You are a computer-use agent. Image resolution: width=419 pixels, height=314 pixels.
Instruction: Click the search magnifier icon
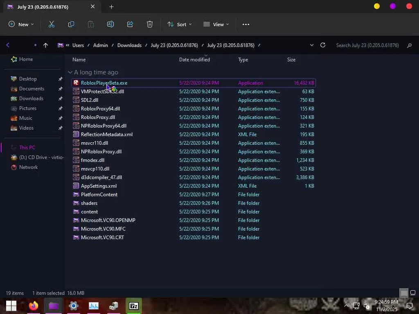(409, 45)
